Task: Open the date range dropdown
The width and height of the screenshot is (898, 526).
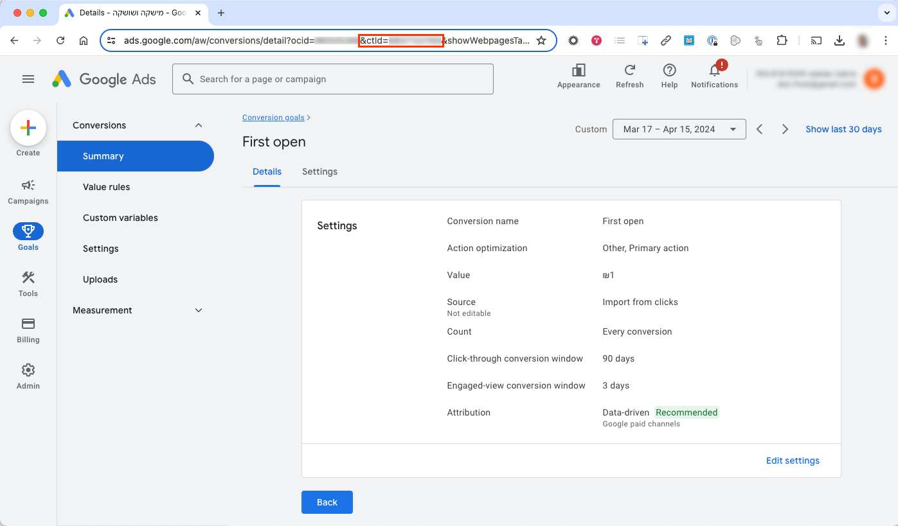Action: click(679, 129)
